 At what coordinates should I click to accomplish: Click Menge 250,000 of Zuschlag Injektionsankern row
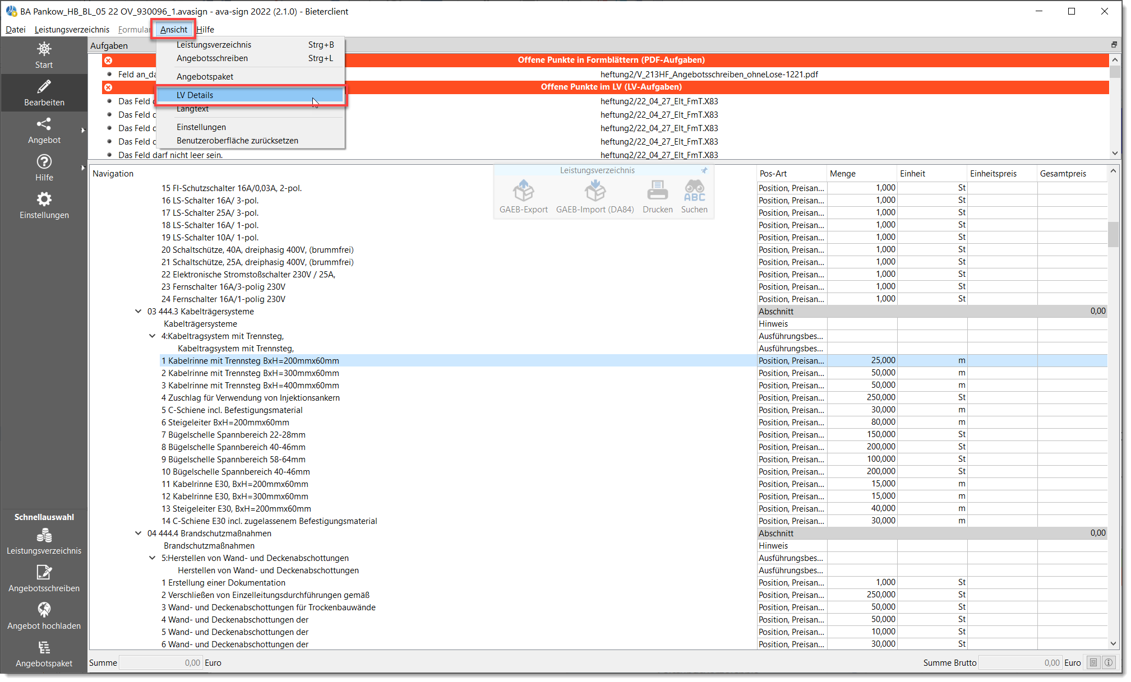point(862,398)
